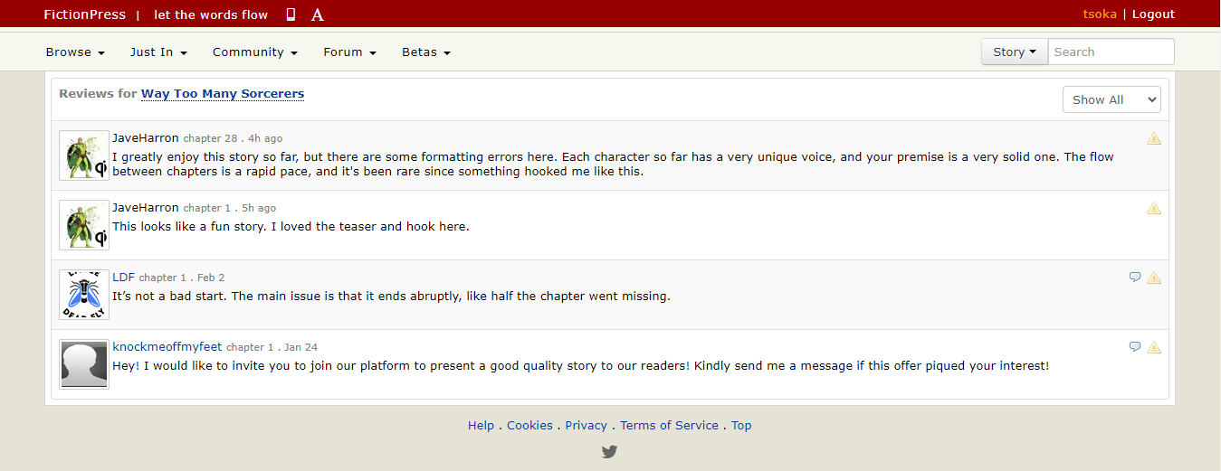The image size is (1221, 471).
Task: Click warning icon on JaveHarron chapter 1 review
Action: 1154,209
